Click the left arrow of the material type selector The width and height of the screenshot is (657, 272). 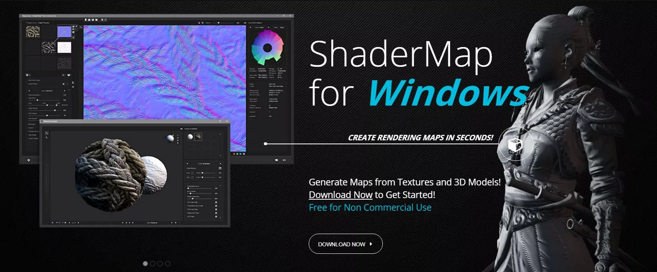click(188, 163)
